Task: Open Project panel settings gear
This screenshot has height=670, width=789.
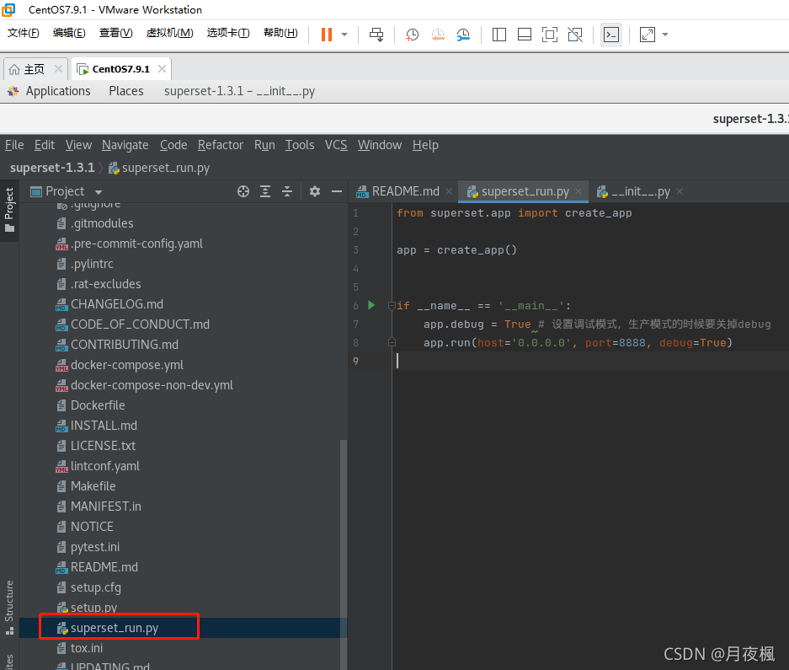Action: click(314, 191)
